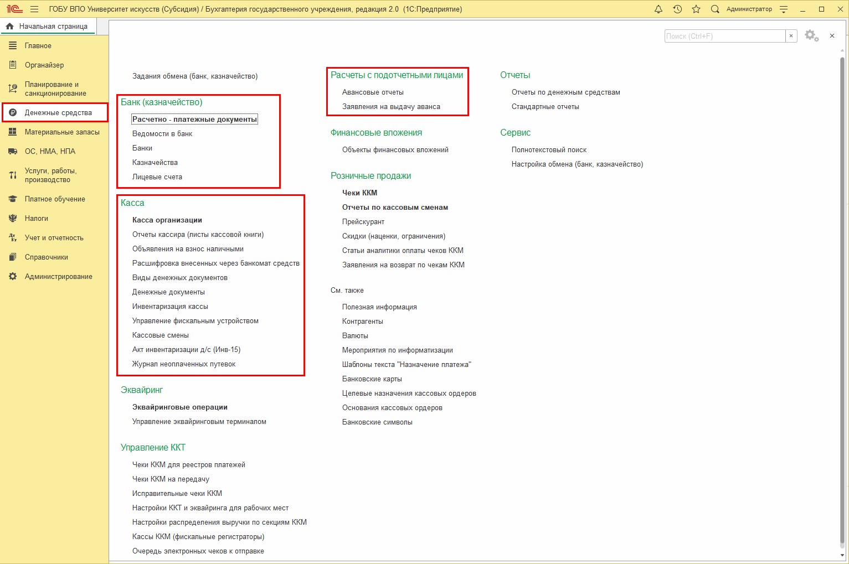
Task: Click the graduation cap Платное обучение icon
Action: (13, 199)
